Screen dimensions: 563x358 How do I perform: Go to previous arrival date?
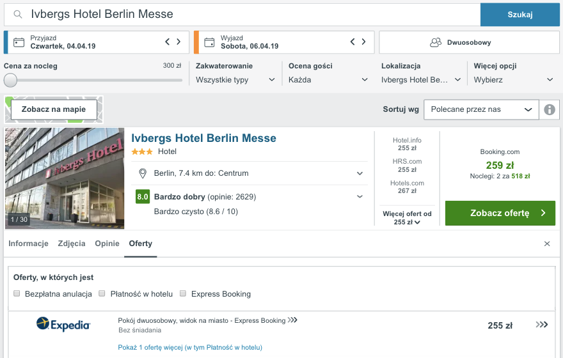click(168, 42)
